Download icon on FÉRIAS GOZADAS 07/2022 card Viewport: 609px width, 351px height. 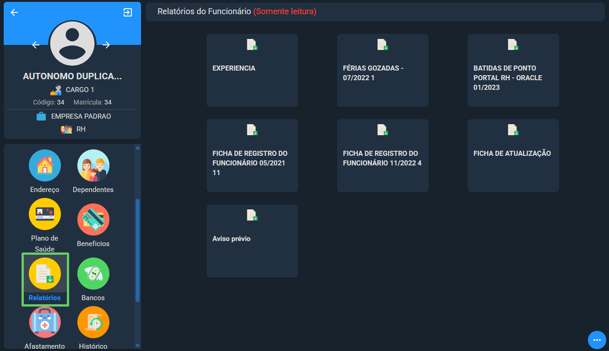383,45
